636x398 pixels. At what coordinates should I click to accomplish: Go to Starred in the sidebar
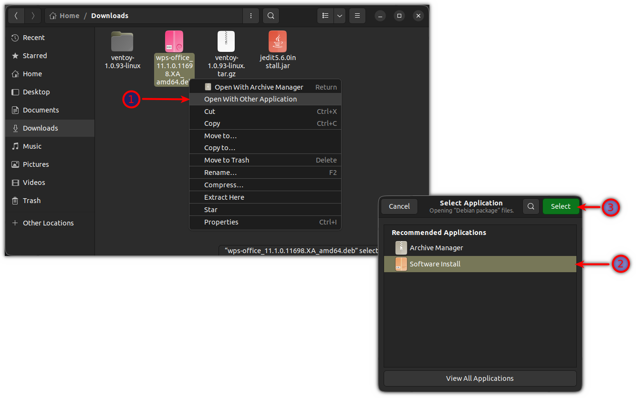tap(35, 56)
